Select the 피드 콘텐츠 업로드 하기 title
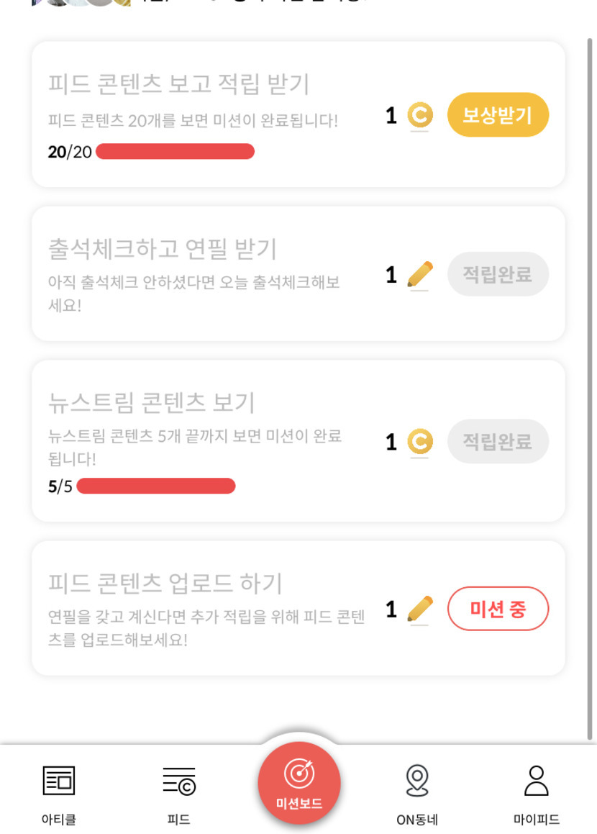Viewport: 597px width, 834px height. (x=165, y=583)
